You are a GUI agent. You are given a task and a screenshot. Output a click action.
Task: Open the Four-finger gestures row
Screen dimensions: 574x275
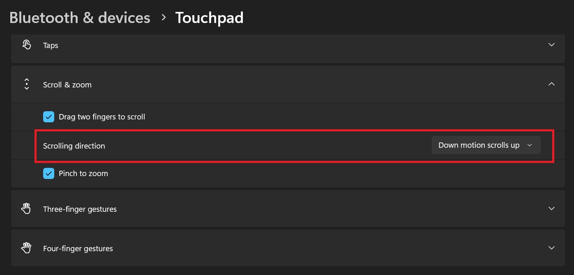click(288, 248)
